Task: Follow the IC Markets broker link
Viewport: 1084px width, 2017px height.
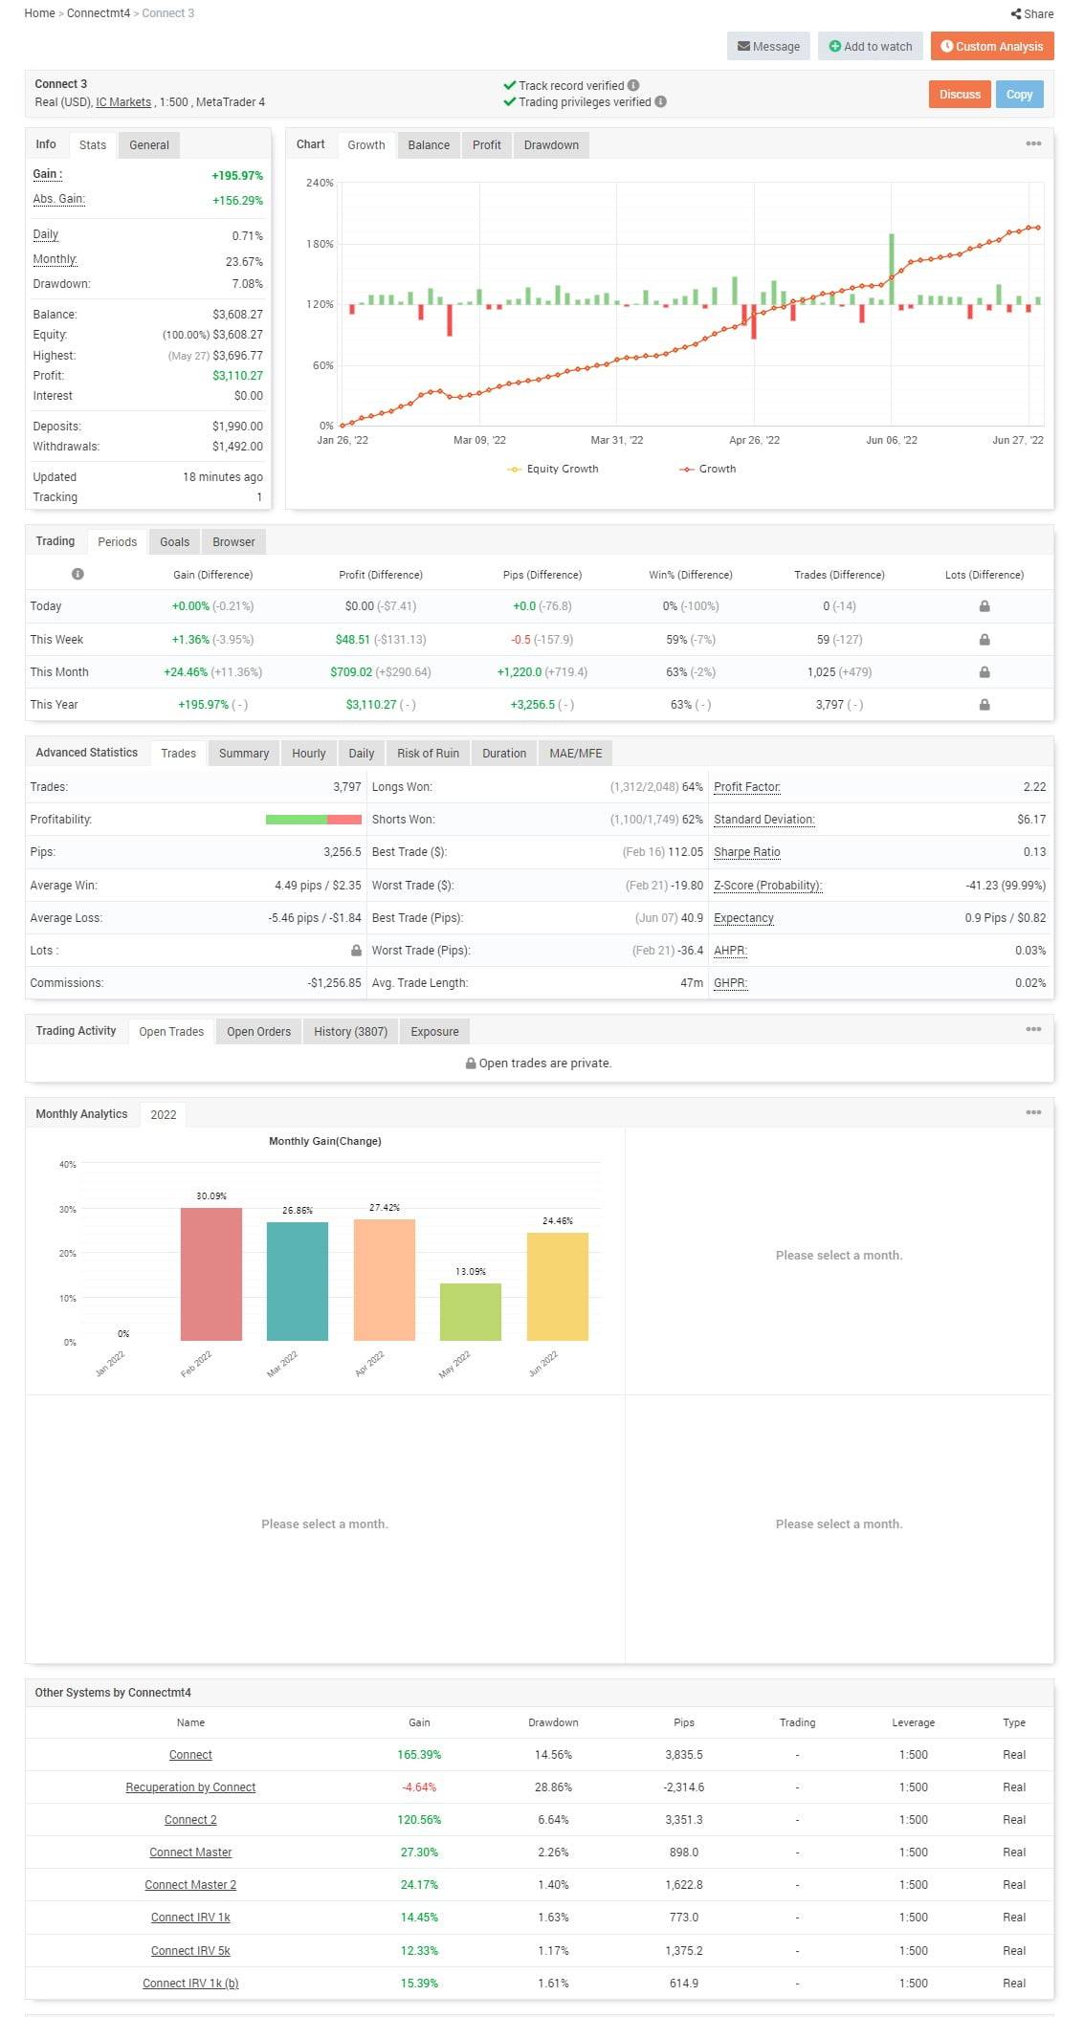Action: 123,102
